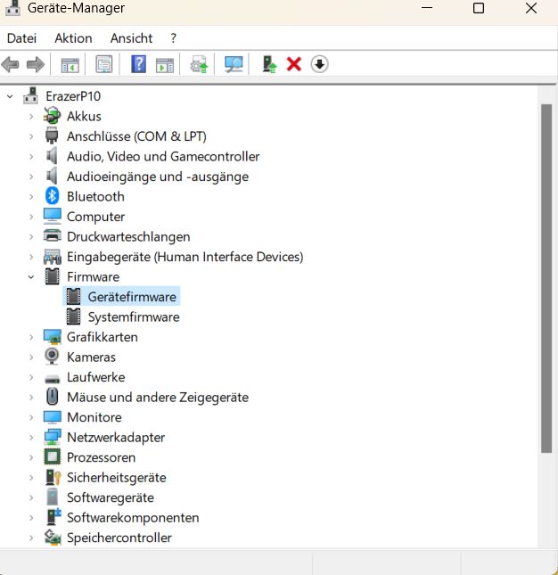Click the blue question mark help icon
The width and height of the screenshot is (558, 575).
pos(138,64)
